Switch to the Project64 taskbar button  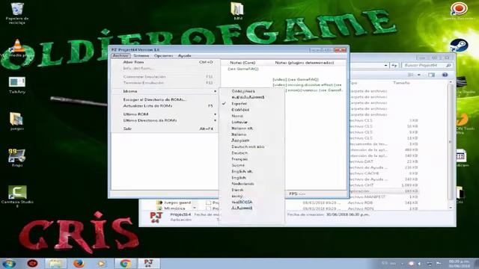pyautogui.click(x=148, y=264)
